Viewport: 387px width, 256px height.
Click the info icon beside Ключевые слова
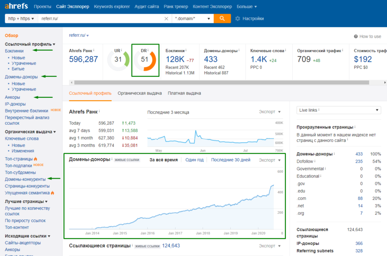285,50
